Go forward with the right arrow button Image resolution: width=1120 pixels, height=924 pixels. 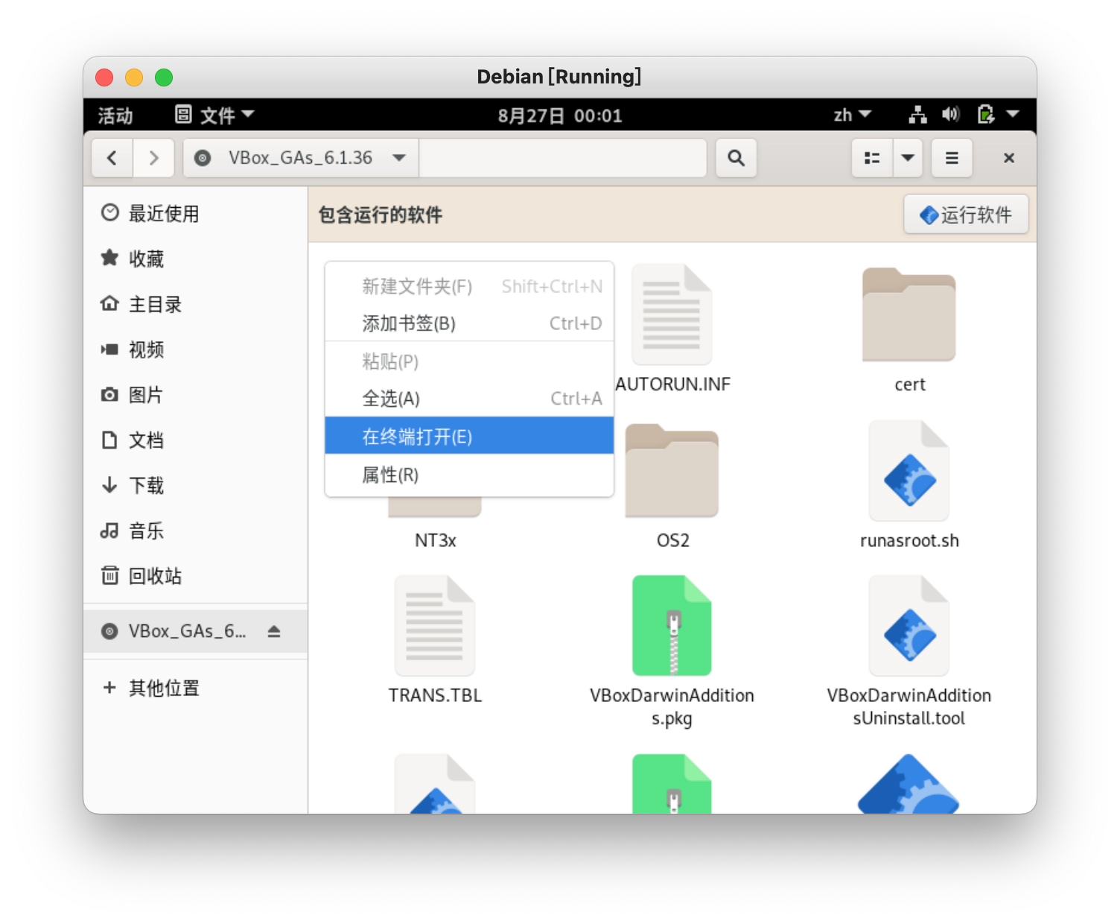click(153, 158)
